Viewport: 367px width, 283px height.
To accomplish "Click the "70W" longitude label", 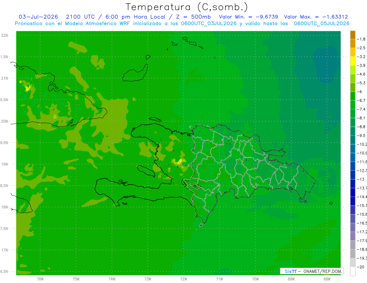I will [x=255, y=279].
